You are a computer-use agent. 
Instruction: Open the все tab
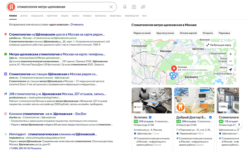[x=144, y=16]
